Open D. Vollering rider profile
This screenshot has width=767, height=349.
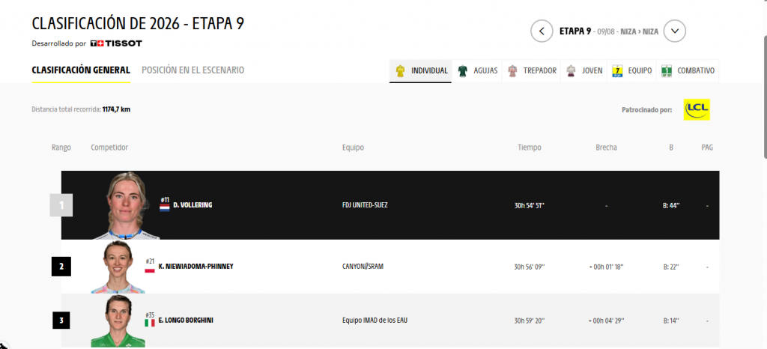[x=192, y=205]
